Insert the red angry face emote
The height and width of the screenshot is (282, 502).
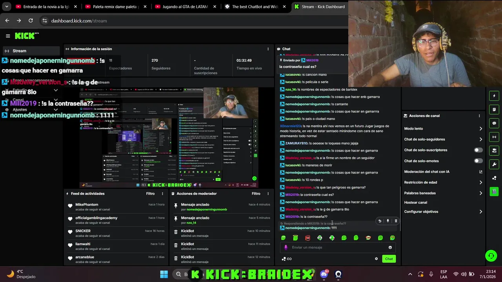pos(307,238)
